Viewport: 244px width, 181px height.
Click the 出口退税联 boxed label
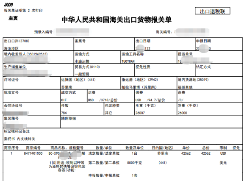[x=212, y=11]
